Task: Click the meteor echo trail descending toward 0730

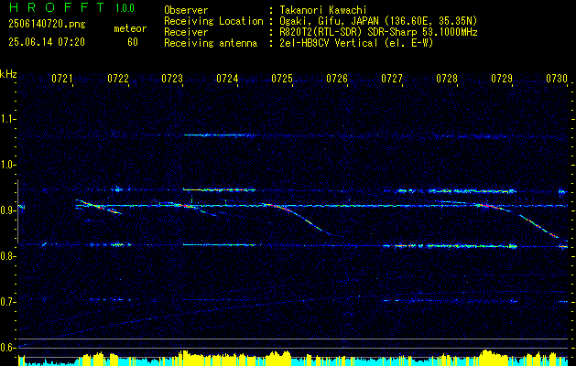Action: pyautogui.click(x=543, y=228)
